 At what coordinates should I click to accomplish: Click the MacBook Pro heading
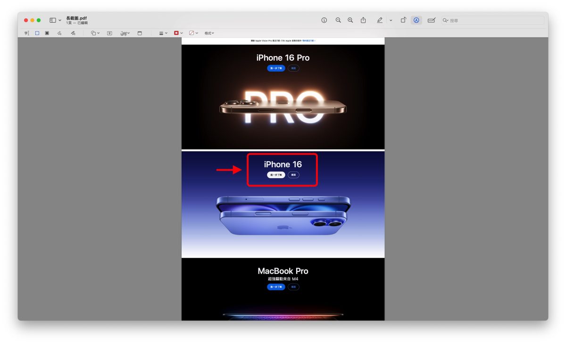pos(283,271)
